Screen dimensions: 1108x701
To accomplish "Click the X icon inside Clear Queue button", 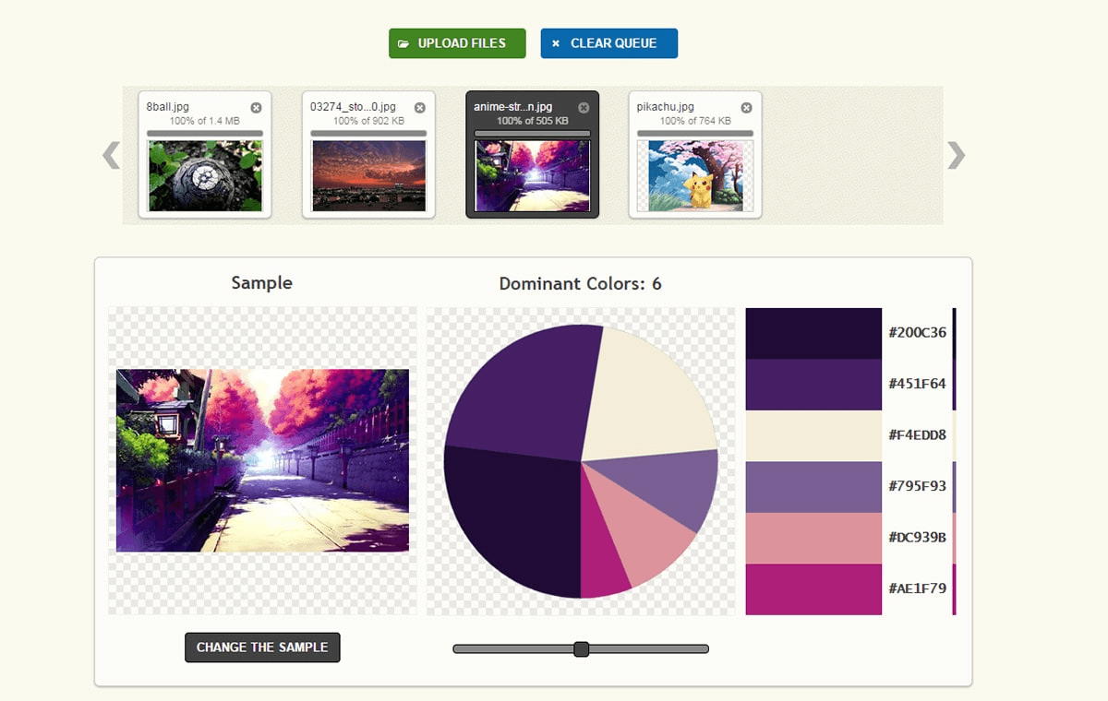I will click(555, 42).
